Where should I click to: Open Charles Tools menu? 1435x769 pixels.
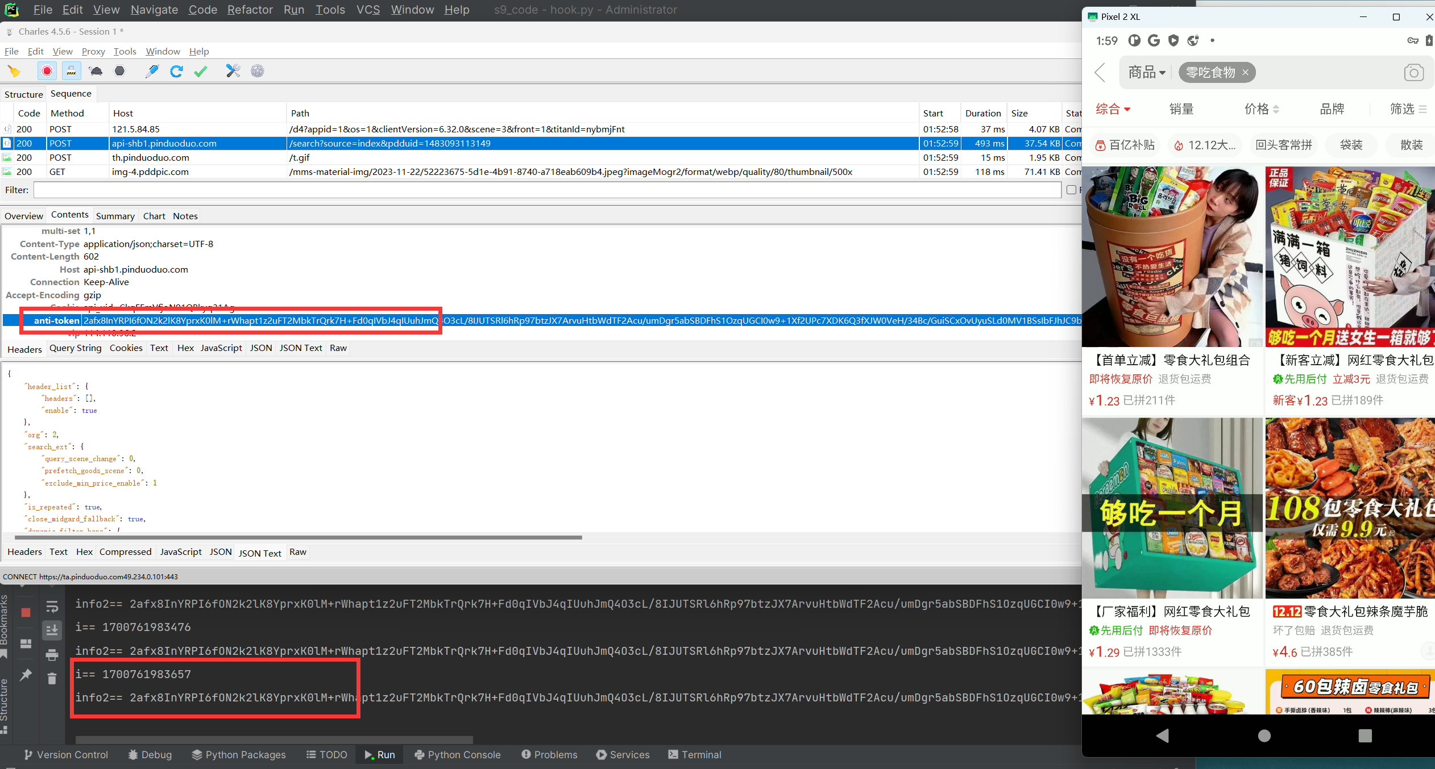(125, 51)
